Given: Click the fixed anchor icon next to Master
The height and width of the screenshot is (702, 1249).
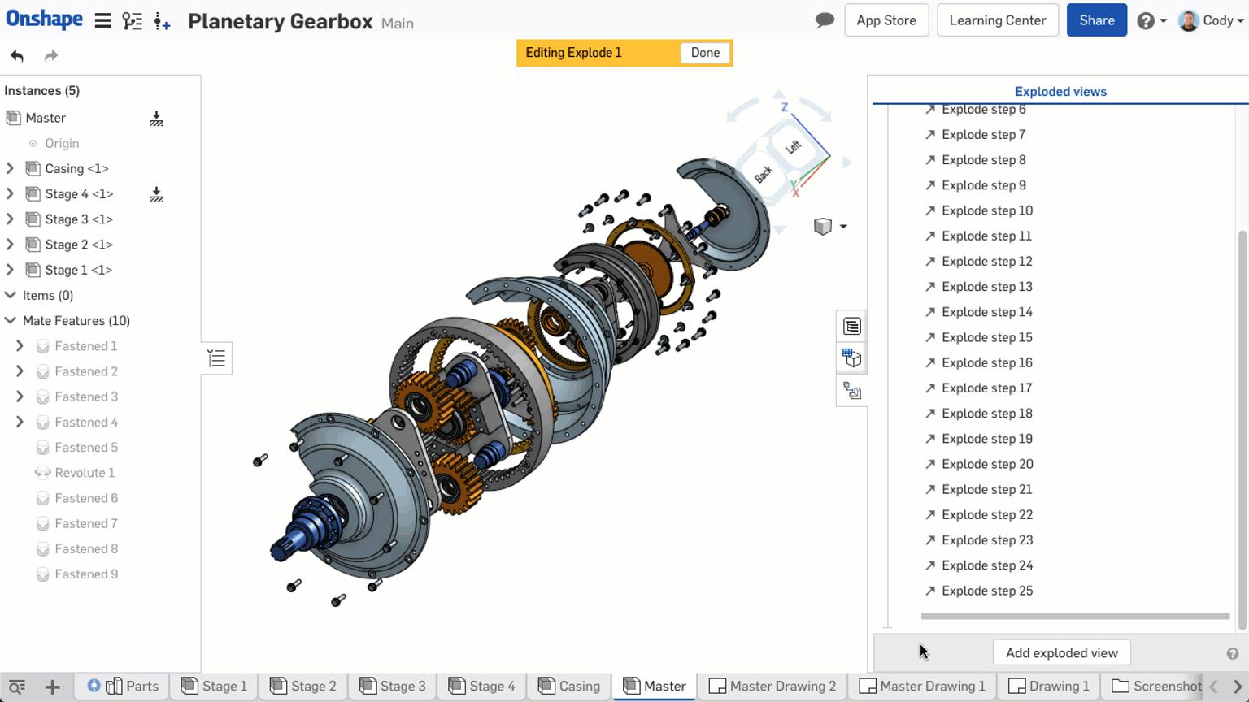Looking at the screenshot, I should pos(155,118).
